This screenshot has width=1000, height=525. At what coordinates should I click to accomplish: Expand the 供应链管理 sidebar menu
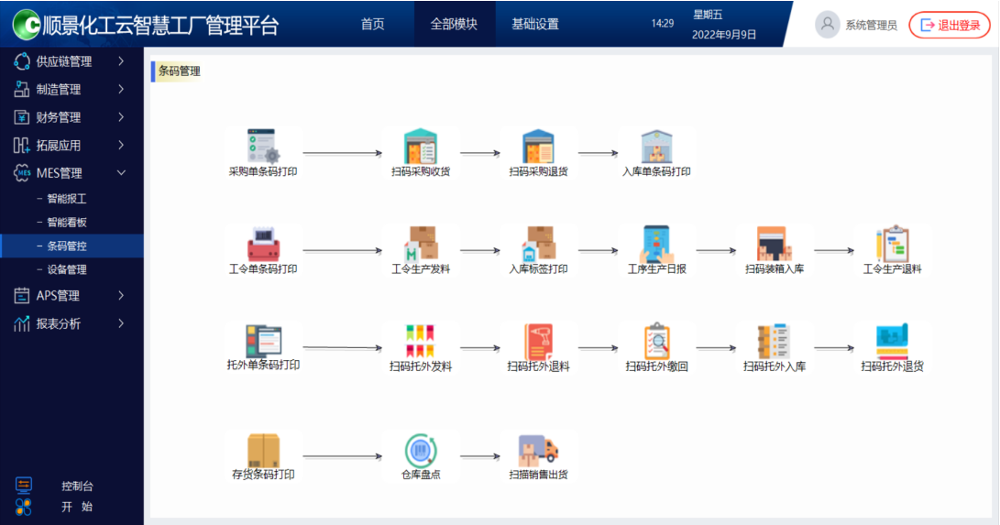70,61
